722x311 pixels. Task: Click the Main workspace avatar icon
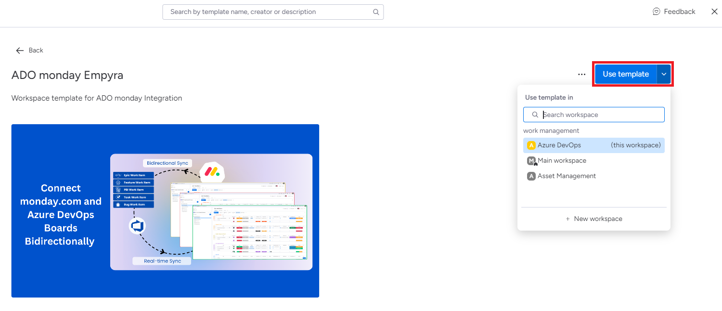click(x=531, y=161)
